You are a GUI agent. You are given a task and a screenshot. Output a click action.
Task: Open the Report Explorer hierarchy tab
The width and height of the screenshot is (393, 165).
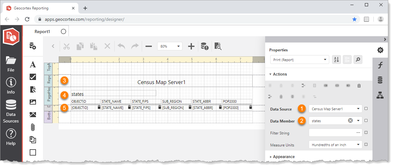380,95
